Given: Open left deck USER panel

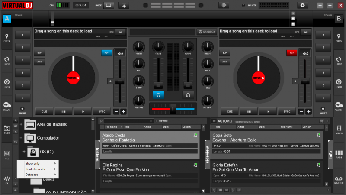Looking at the screenshot, I should [6, 84].
